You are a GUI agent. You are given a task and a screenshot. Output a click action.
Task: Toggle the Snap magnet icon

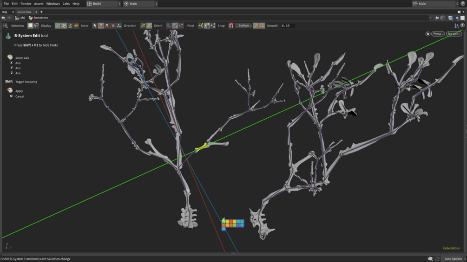(x=231, y=26)
